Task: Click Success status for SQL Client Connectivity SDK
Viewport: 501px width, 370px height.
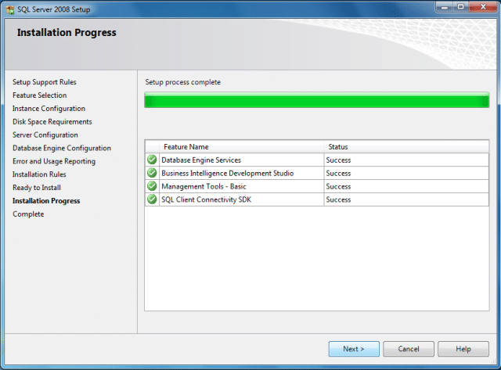Action: click(338, 199)
